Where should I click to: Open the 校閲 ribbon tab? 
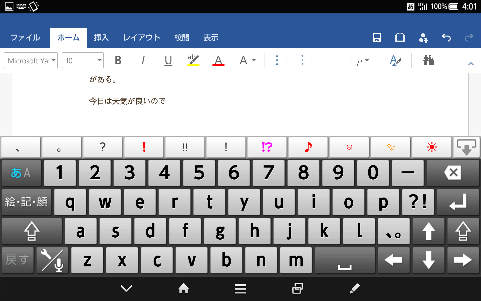(182, 38)
